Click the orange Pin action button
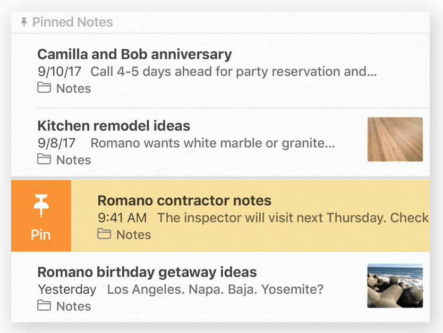This screenshot has width=443, height=333. tap(41, 216)
